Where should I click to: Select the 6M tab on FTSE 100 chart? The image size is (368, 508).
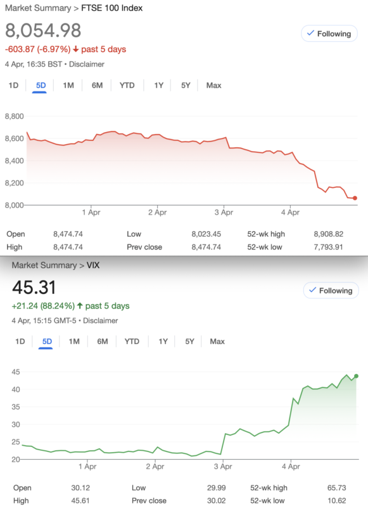[x=97, y=85]
